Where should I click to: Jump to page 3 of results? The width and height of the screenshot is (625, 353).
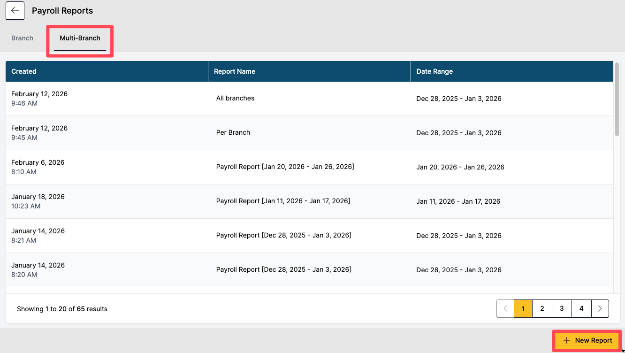(562, 308)
